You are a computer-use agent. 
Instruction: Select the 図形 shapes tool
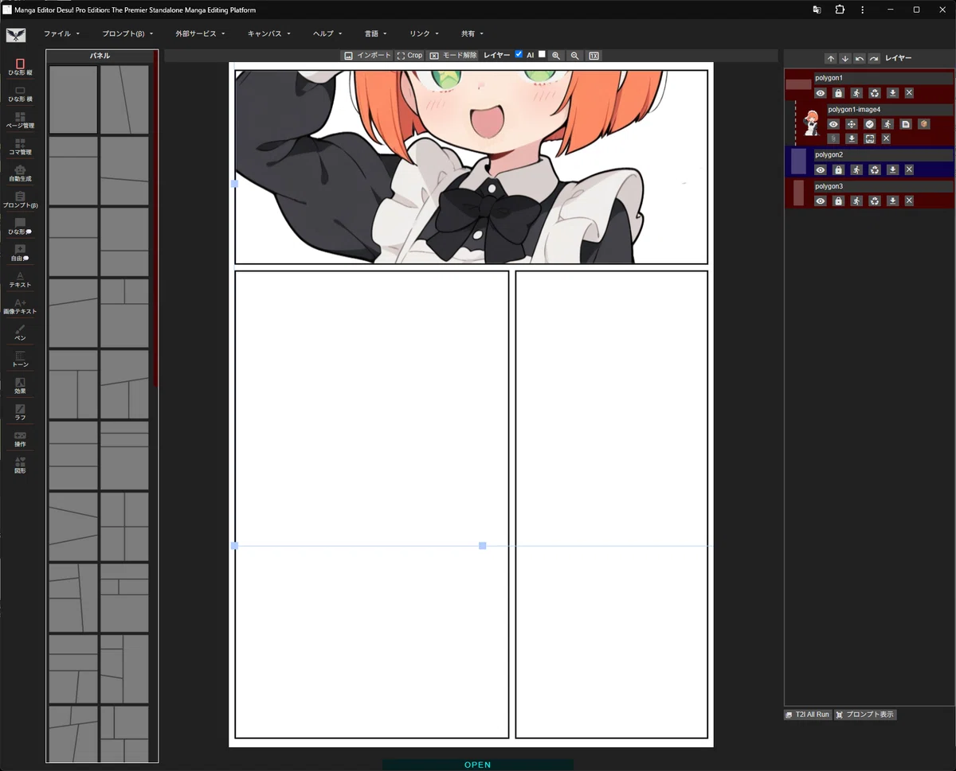pyautogui.click(x=20, y=465)
